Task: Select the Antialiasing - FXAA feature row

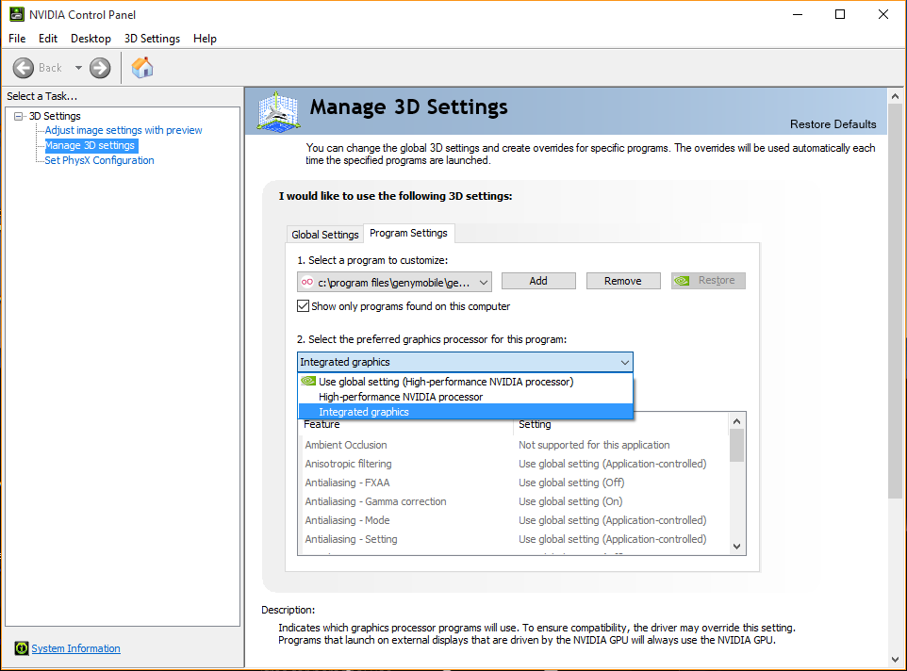Action: click(514, 483)
